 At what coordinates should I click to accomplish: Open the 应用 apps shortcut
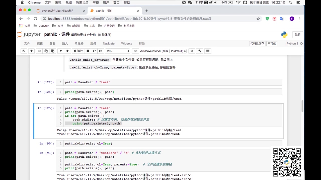(x=25, y=26)
